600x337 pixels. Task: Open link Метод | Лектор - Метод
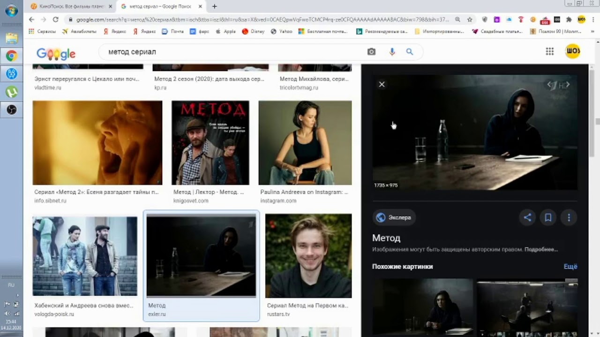tap(209, 192)
